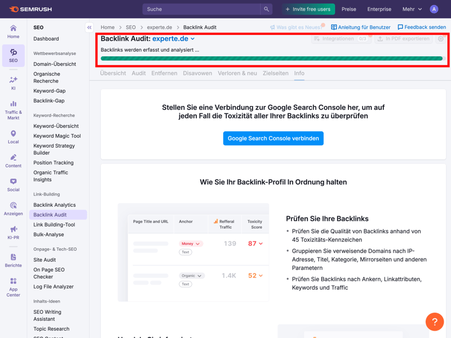
Task: Focus the Suche search field
Action: 201,9
